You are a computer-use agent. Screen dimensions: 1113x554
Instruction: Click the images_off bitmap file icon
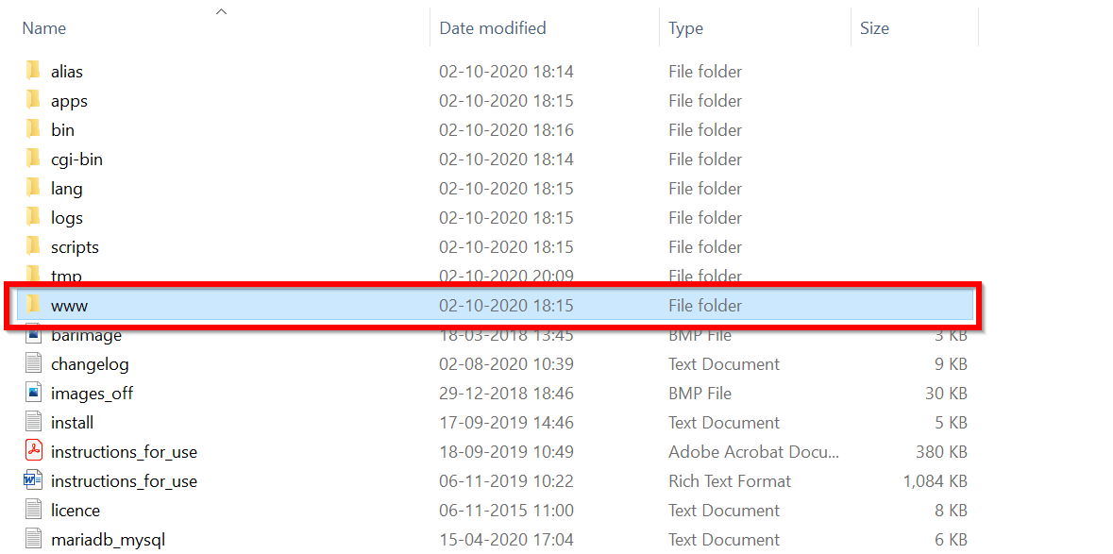pos(33,393)
